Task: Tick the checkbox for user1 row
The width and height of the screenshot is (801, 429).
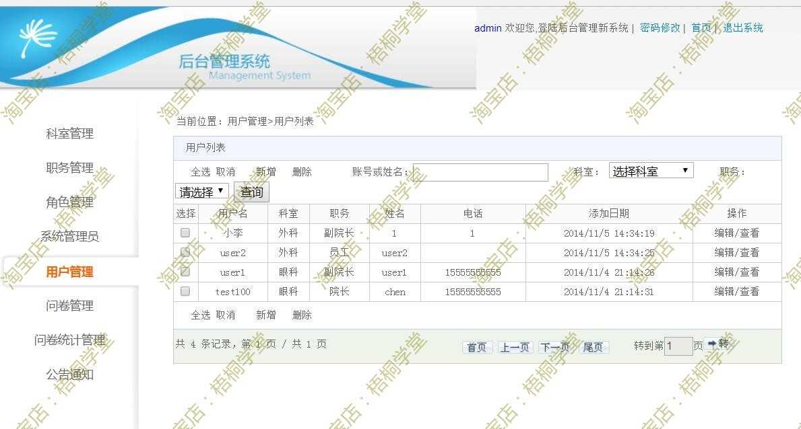Action: [x=185, y=272]
